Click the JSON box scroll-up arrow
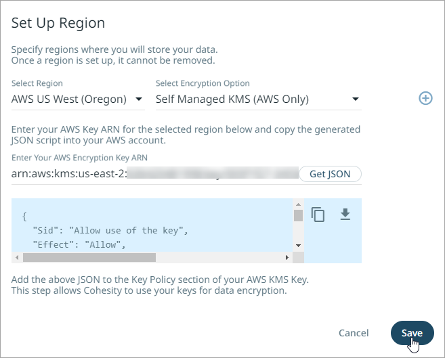445x358 pixels. click(298, 204)
